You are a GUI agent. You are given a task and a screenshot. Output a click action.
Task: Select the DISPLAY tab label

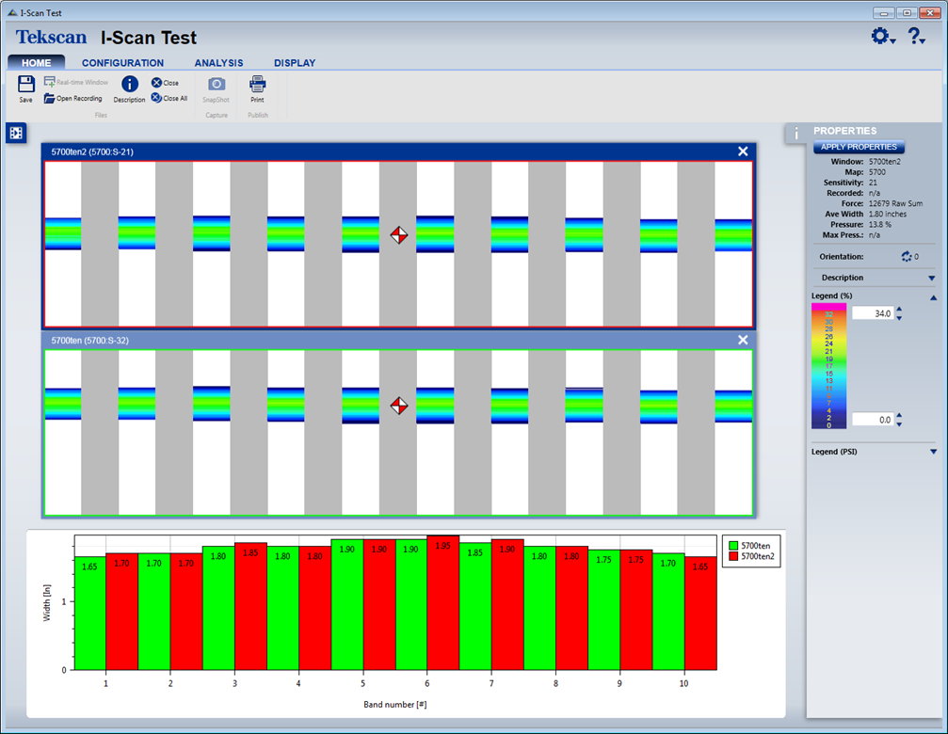pyautogui.click(x=295, y=63)
